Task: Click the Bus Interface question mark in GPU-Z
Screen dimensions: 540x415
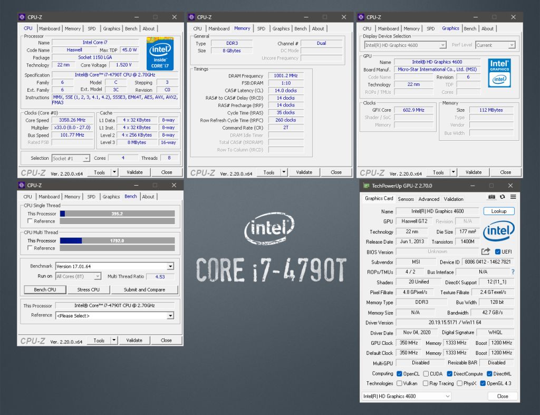Action: (513, 272)
